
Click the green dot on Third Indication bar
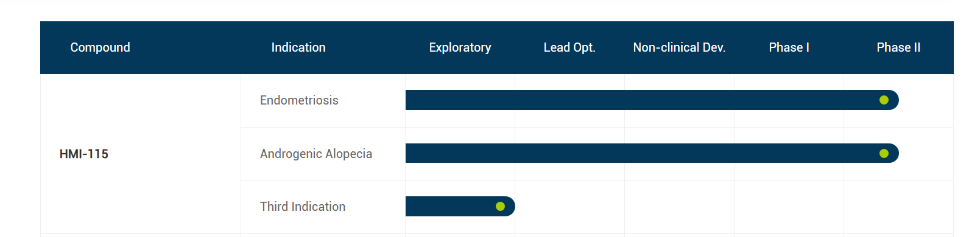pyautogui.click(x=500, y=207)
